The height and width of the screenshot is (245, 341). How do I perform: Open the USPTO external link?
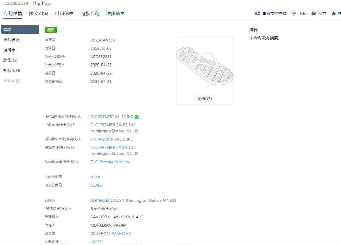click(x=96, y=242)
